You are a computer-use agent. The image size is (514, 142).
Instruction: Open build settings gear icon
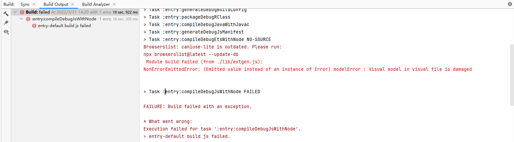510,4
